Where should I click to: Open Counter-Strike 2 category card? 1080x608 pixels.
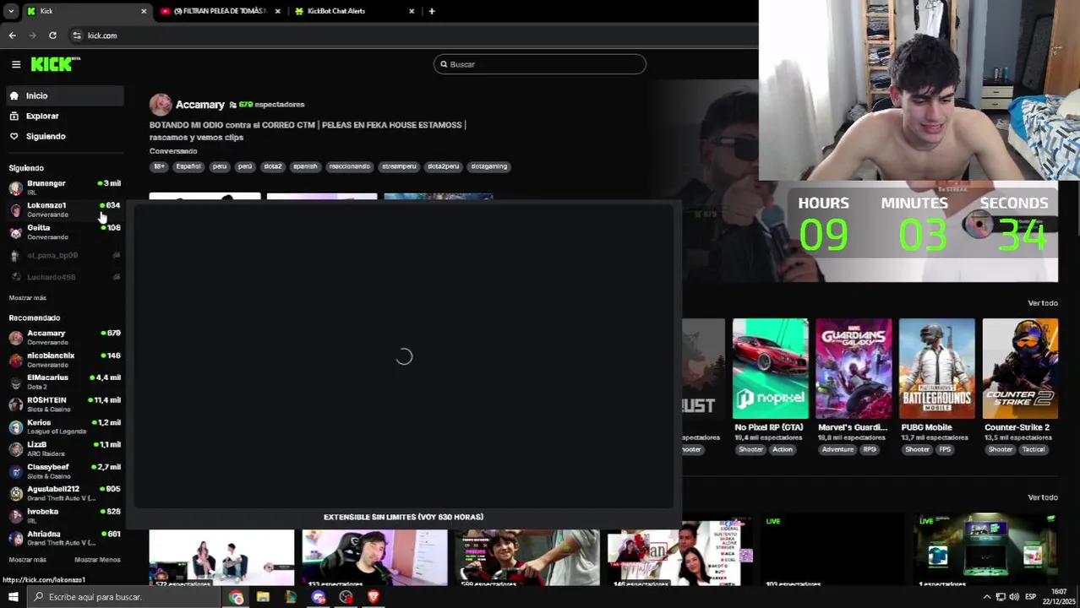pyautogui.click(x=1020, y=368)
